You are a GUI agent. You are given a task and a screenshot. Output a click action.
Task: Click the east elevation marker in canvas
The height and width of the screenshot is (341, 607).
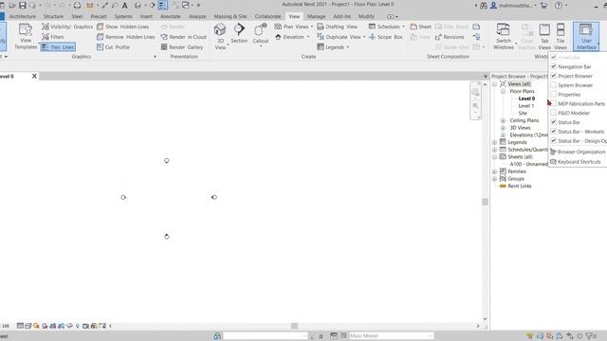(x=214, y=197)
